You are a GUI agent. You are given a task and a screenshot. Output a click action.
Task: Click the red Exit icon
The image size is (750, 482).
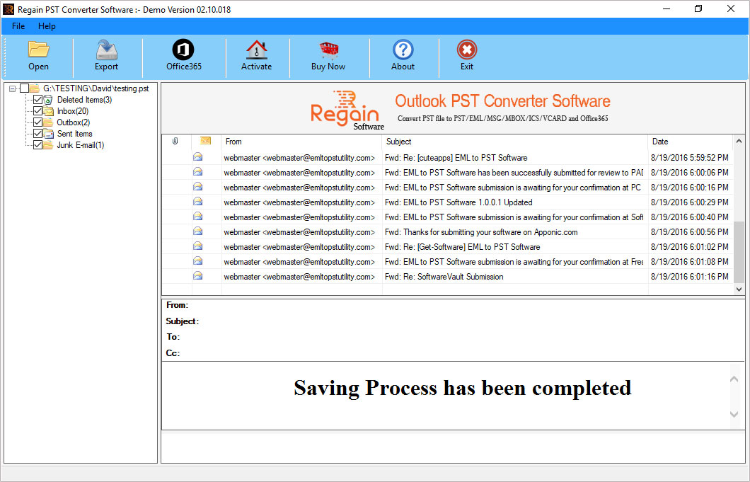pyautogui.click(x=467, y=50)
